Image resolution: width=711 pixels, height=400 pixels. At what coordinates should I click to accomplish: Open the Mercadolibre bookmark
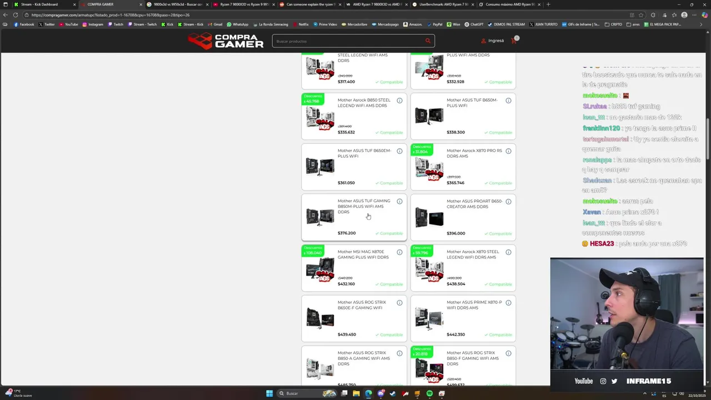tap(355, 24)
